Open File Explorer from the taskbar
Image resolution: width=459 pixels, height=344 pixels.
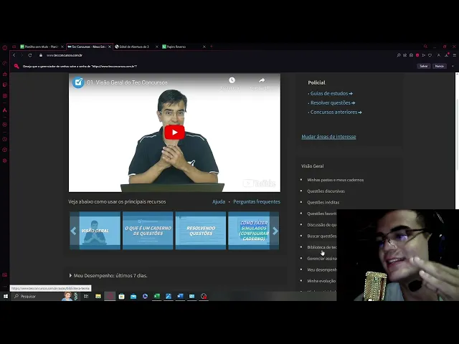click(98, 296)
